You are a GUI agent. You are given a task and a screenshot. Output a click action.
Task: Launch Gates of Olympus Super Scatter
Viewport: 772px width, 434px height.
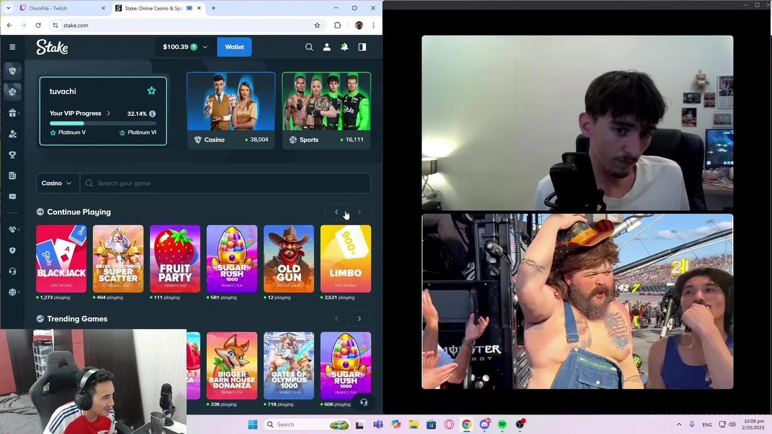click(x=118, y=259)
